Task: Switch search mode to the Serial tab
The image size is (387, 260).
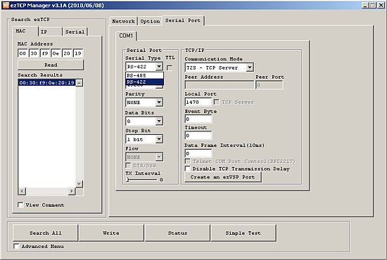Action: (75, 32)
